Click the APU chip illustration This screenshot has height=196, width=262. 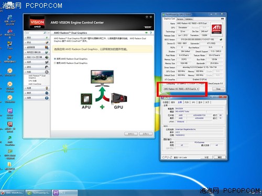[86, 99]
